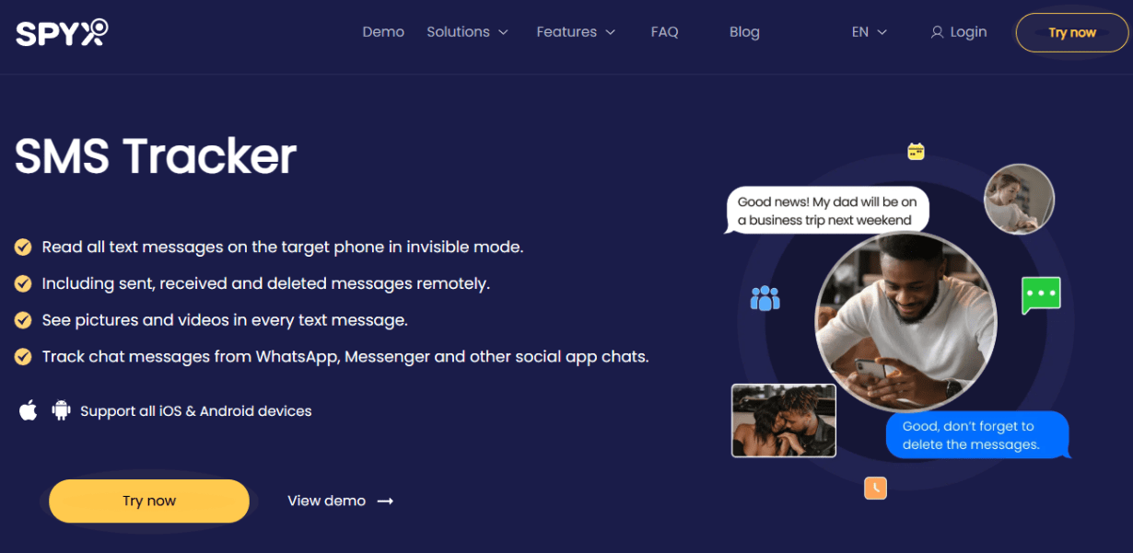1133x553 pixels.
Task: Click the Apple iOS icon
Action: click(29, 410)
